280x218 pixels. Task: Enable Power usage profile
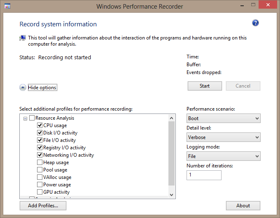pyautogui.click(x=40, y=185)
